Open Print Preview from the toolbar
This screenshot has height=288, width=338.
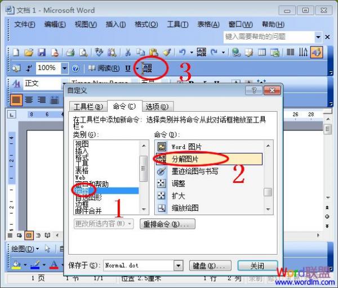tap(83, 53)
